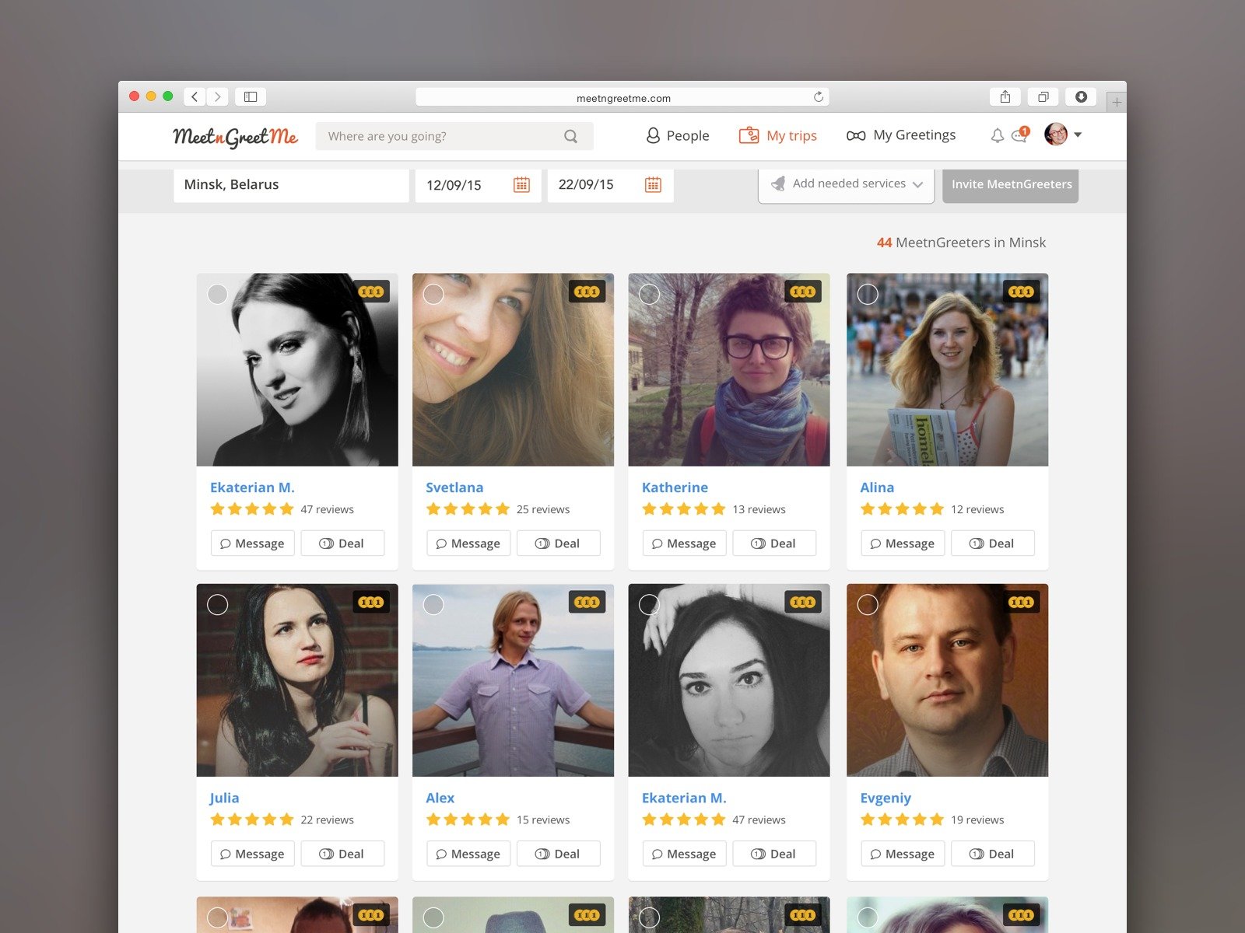Click the user avatar in header
The image size is (1245, 933).
(1056, 135)
